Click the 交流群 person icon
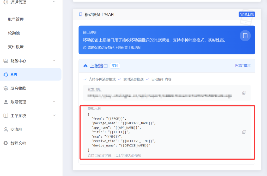The image size is (267, 176). pyautogui.click(x=6, y=129)
